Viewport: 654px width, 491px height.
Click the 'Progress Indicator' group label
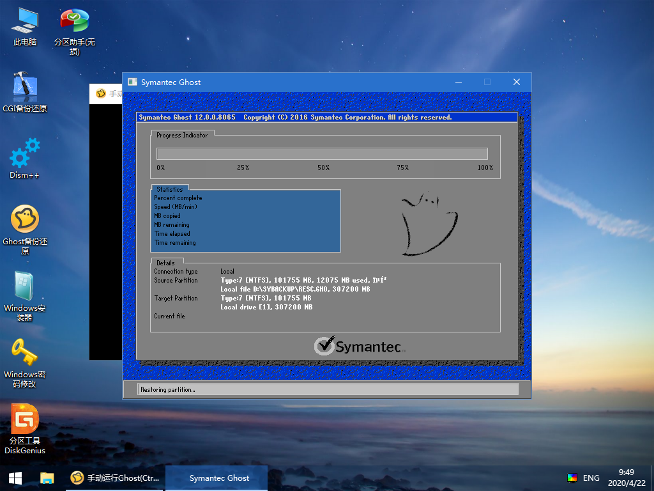click(182, 136)
